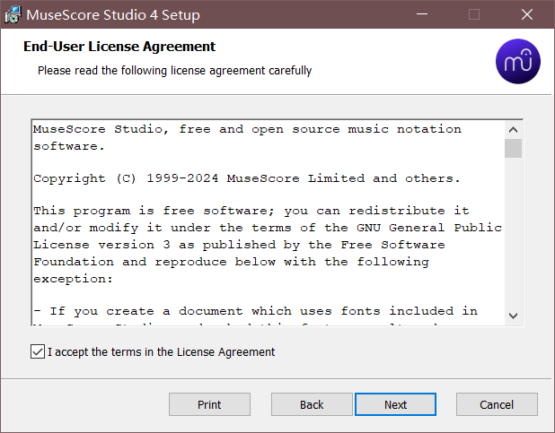The width and height of the screenshot is (555, 433).
Task: Go back to the previous setup step
Action: click(312, 404)
